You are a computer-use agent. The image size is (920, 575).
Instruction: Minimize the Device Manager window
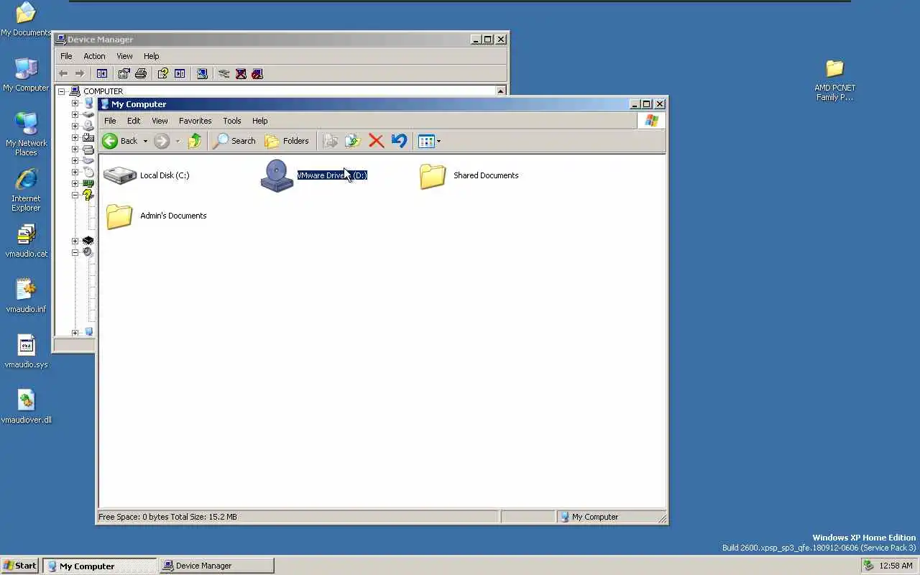tap(476, 40)
